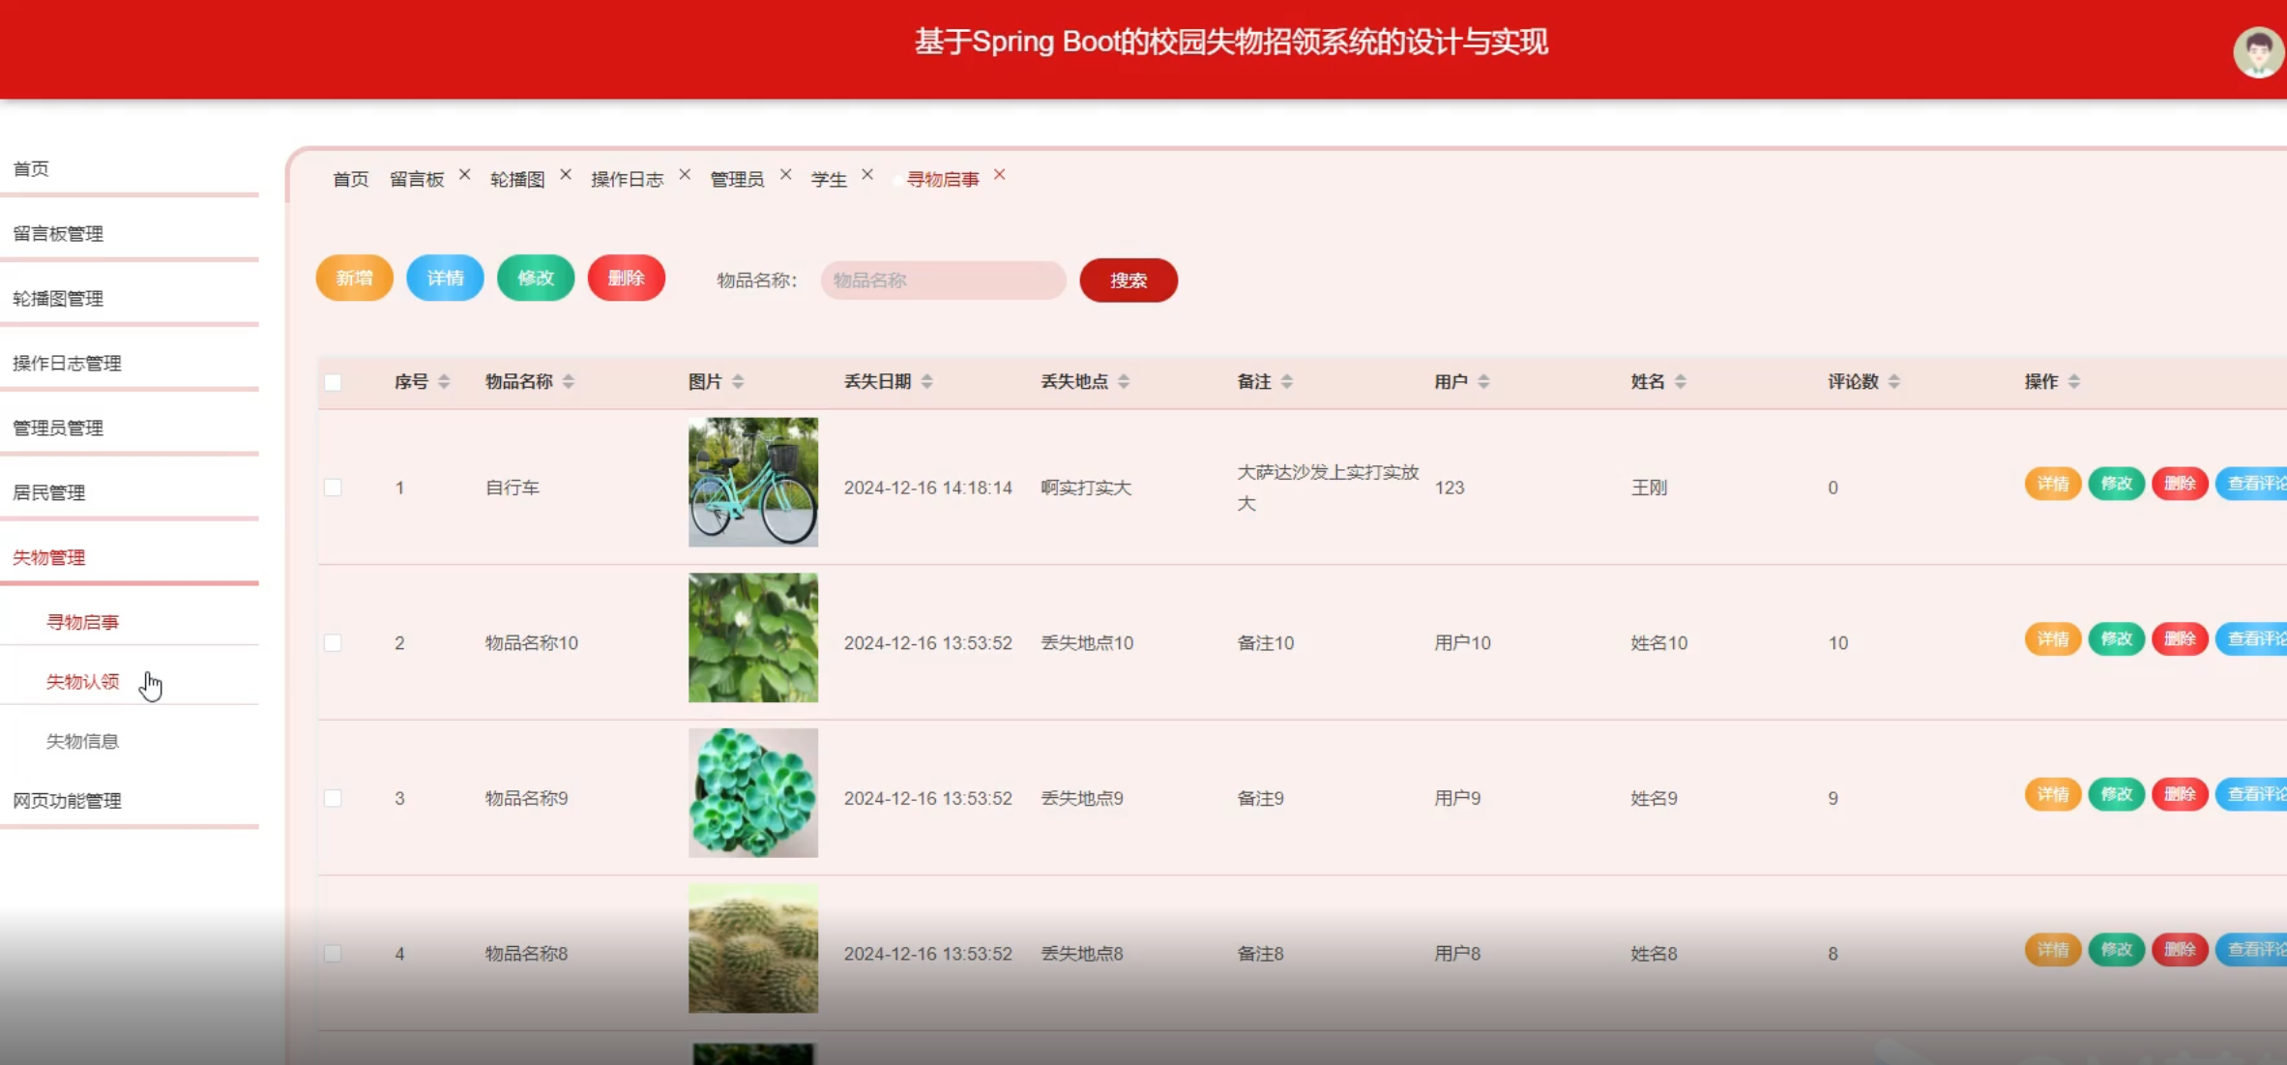Collapse the 失物管理 sidebar menu
Screen dimensions: 2287x1065
pyautogui.click(x=49, y=557)
